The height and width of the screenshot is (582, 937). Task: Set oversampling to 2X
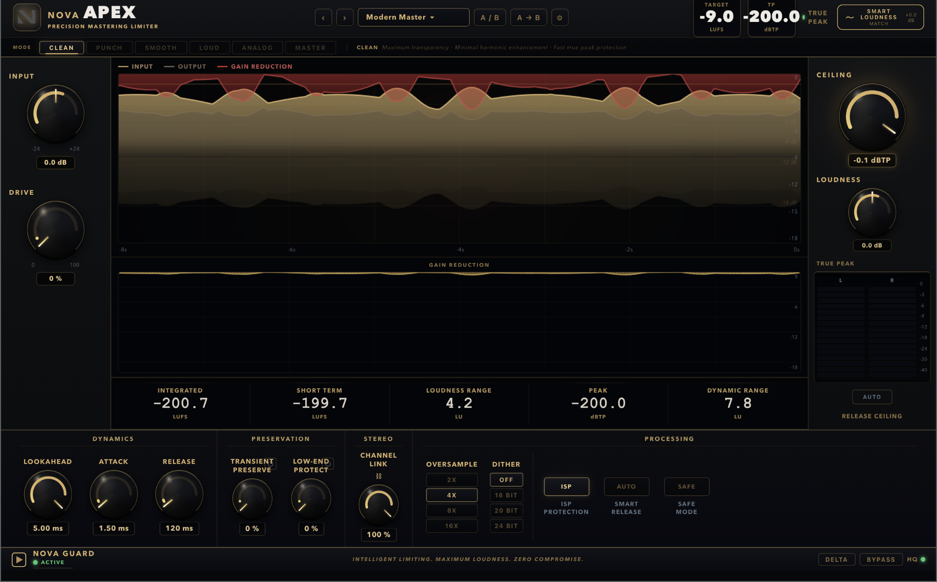(452, 480)
